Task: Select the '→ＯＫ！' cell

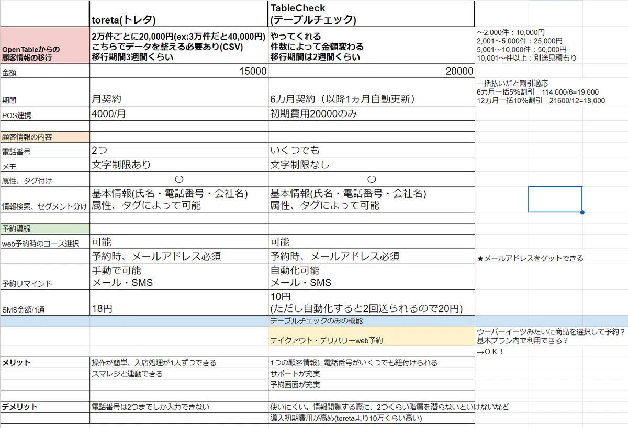Action: tap(490, 352)
